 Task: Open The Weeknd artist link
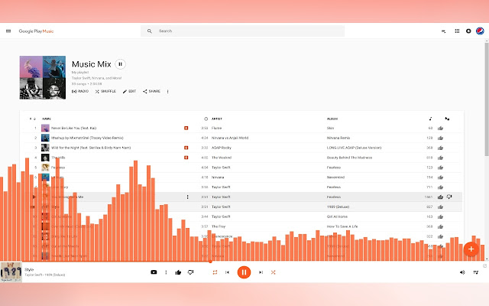coord(222,158)
